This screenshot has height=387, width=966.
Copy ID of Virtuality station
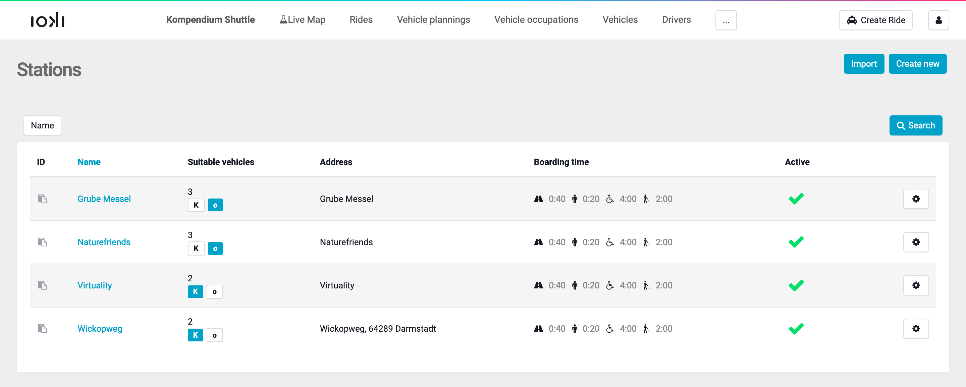coord(42,285)
